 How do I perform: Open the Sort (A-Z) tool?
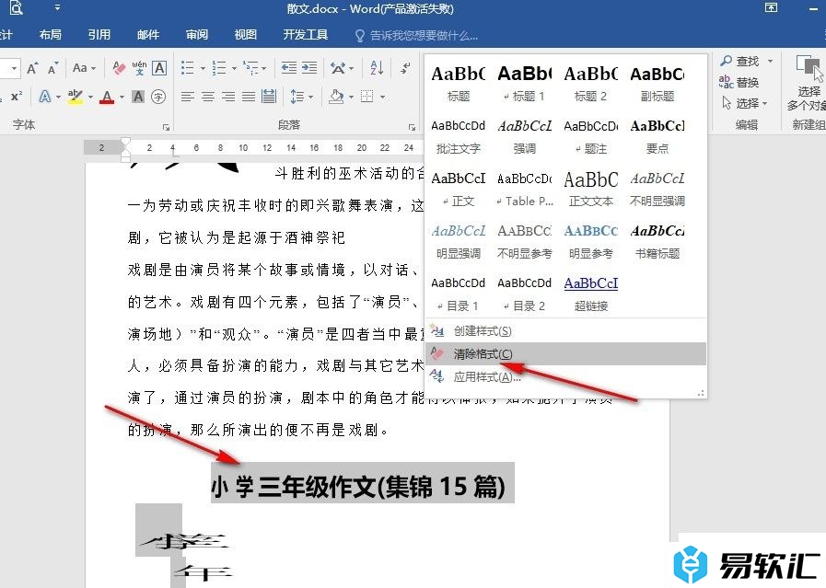point(378,68)
